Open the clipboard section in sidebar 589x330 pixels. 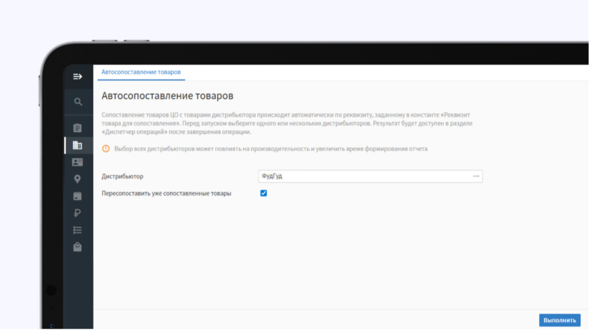[x=78, y=128]
